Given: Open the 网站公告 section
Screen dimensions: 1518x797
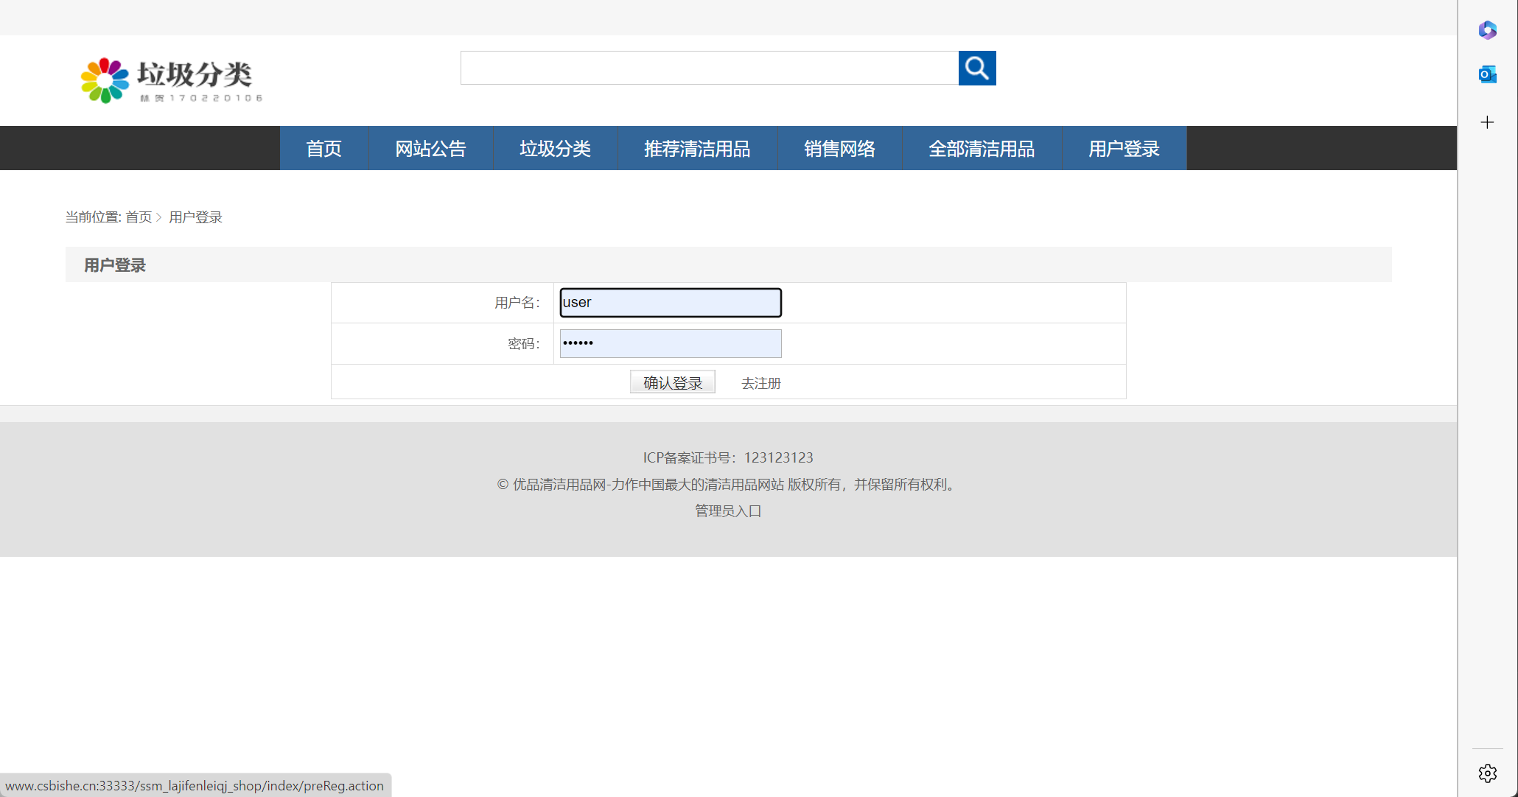Looking at the screenshot, I should (x=430, y=148).
